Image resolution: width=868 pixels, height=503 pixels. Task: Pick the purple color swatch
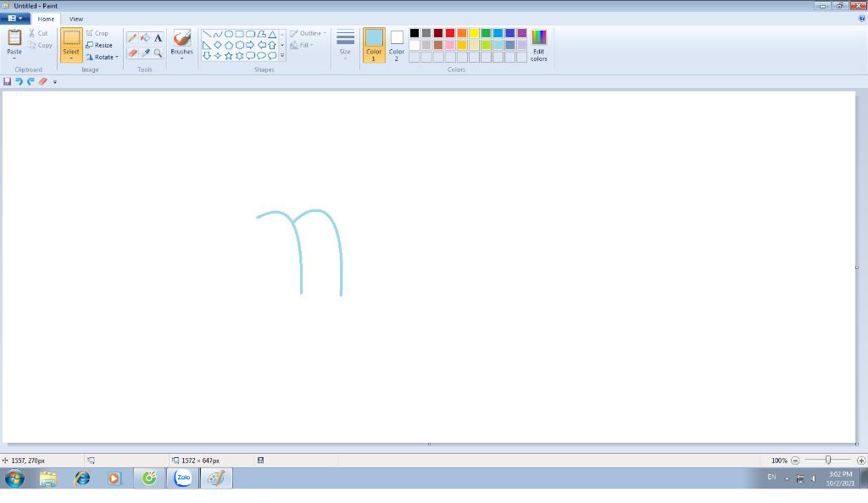pos(521,33)
